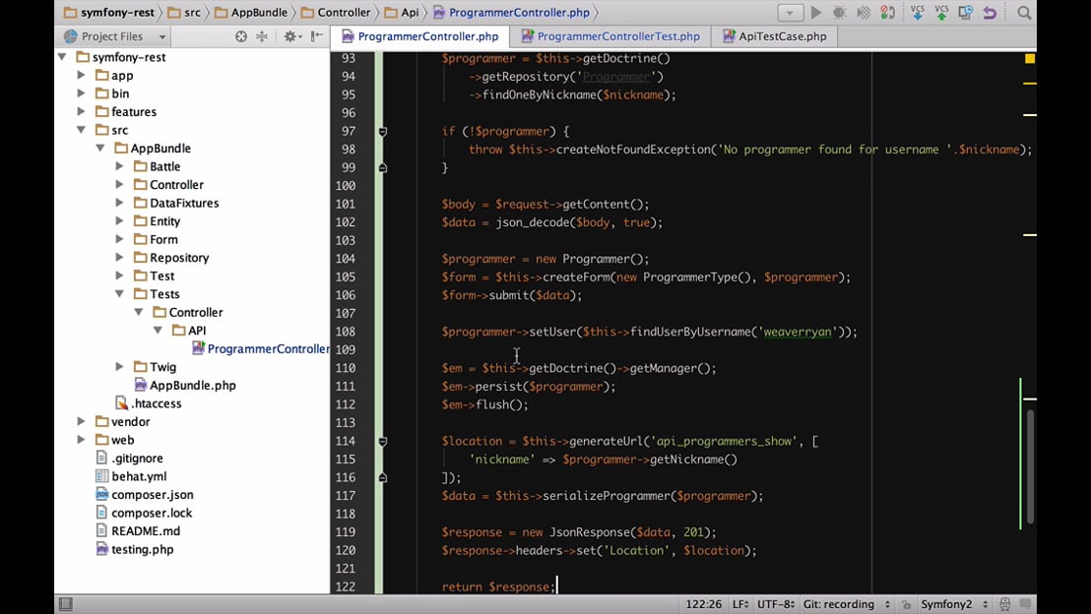This screenshot has height=614, width=1091.
Task: Expand the DataFixtures folder
Action: tap(119, 203)
